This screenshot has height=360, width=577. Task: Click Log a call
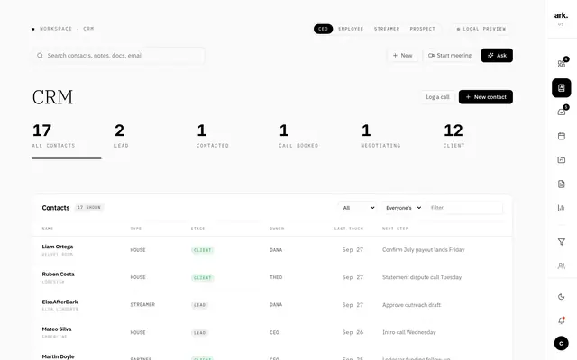coord(437,97)
